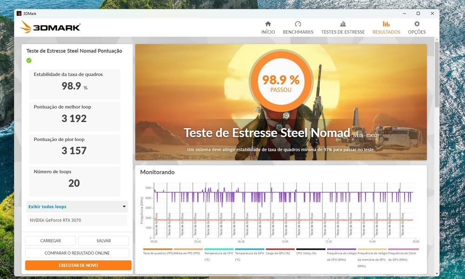This screenshot has width=465, height=279.
Task: Click the Pontuação de melhor loop value 3 192
Action: click(74, 118)
